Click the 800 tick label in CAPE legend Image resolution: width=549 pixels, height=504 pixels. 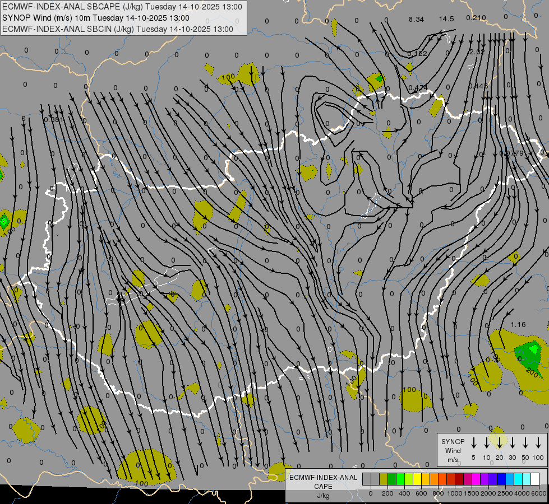coord(438,493)
